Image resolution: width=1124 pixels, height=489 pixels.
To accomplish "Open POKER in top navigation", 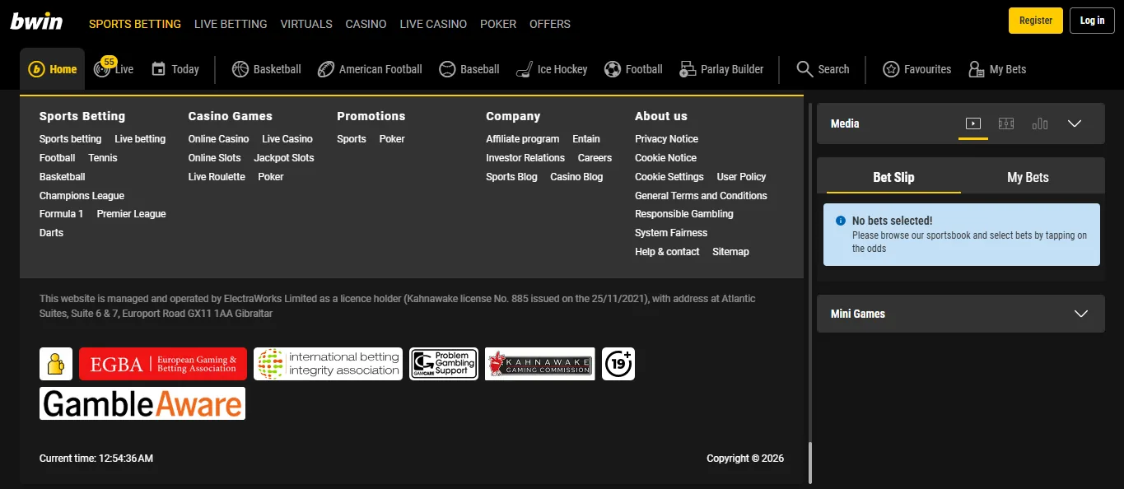I will 498,24.
